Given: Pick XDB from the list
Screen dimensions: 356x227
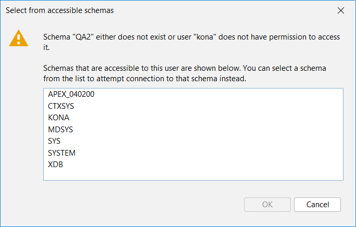Looking at the screenshot, I should 193,165.
